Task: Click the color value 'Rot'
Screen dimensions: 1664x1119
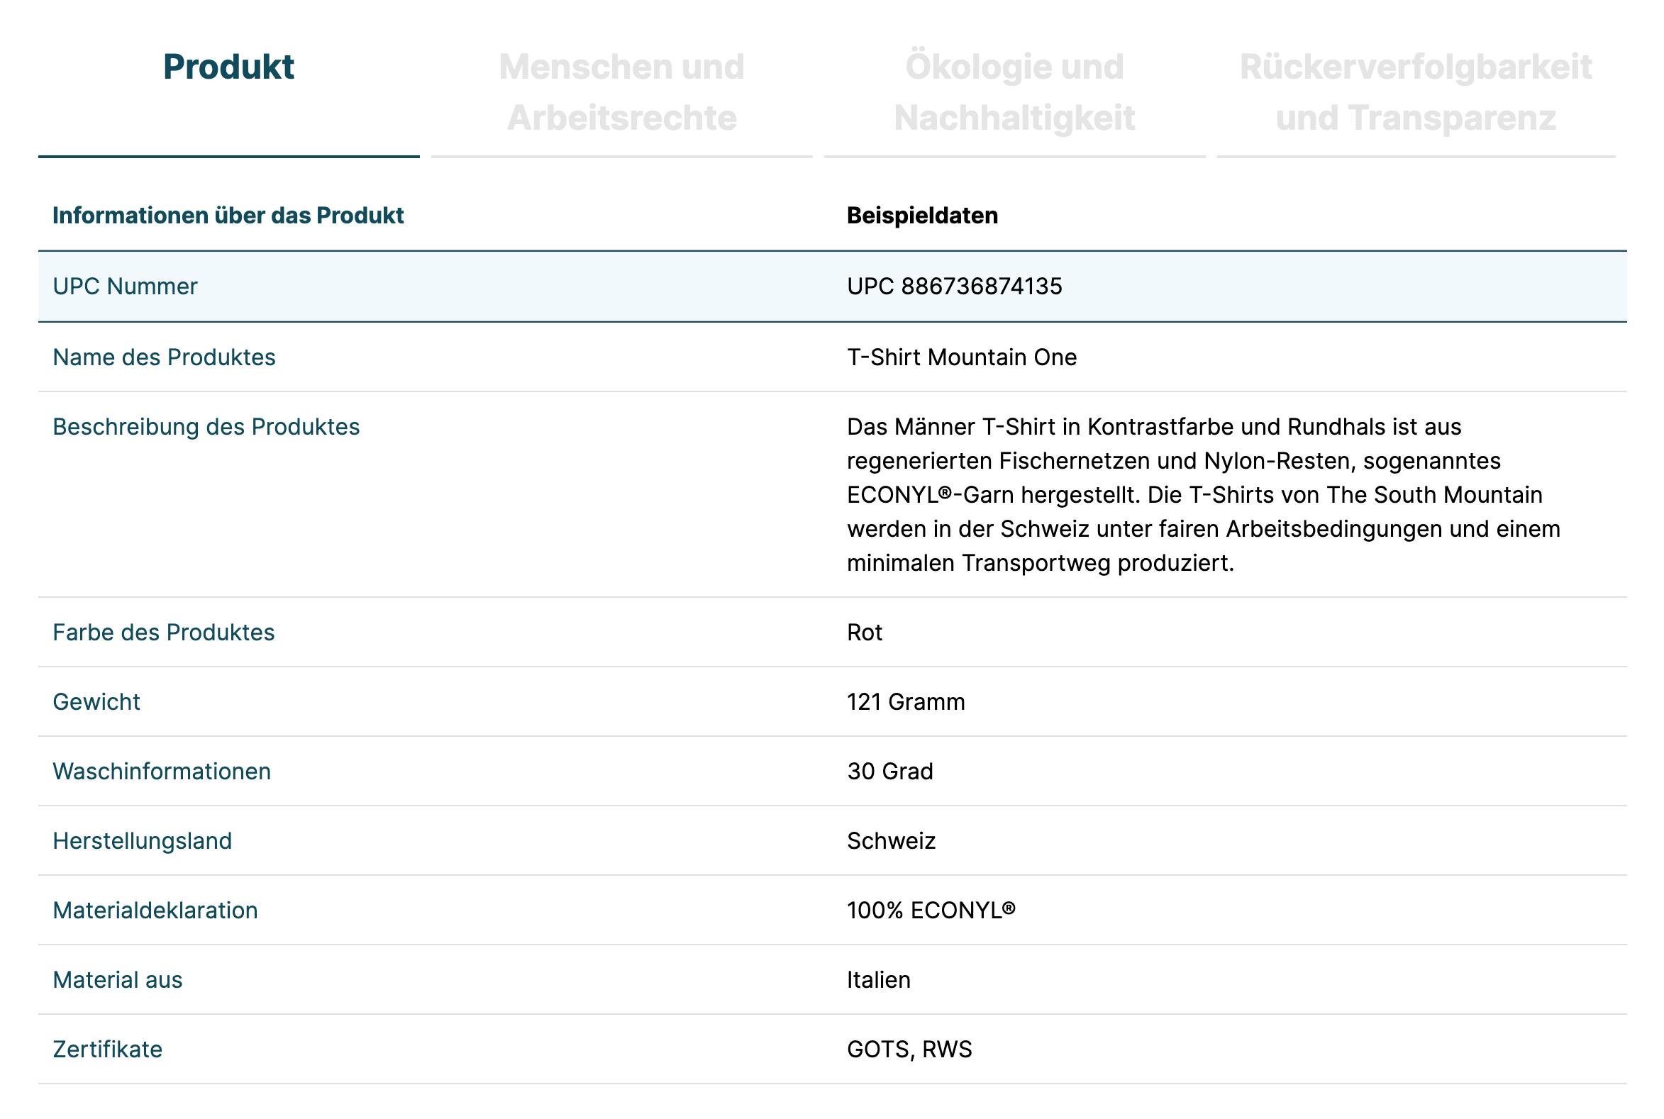Action: [865, 633]
